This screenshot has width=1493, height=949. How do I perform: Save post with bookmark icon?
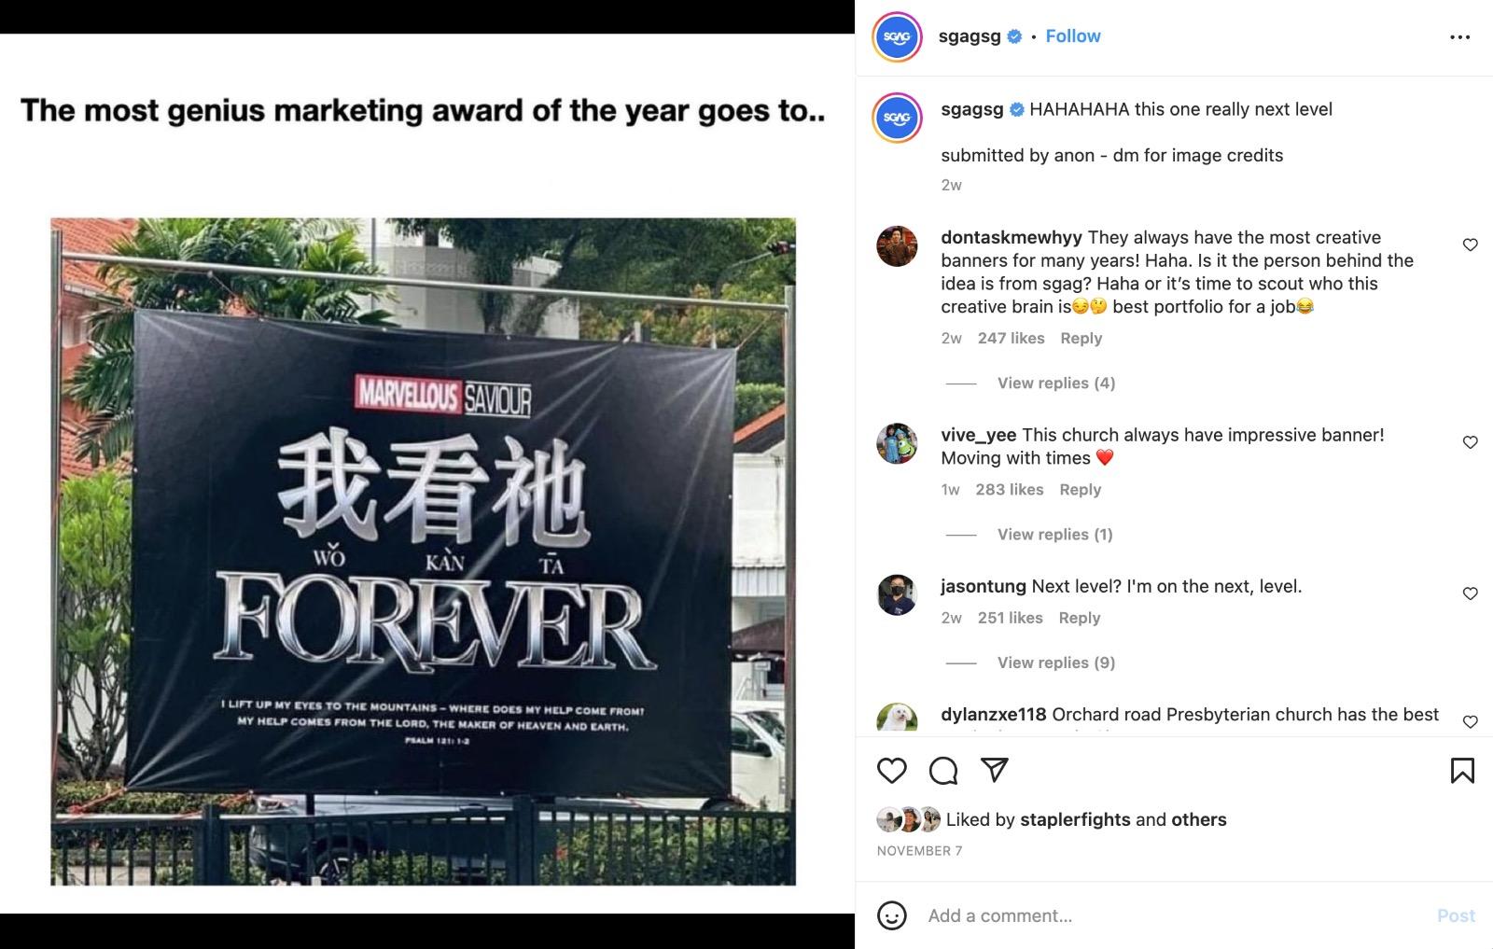click(x=1462, y=770)
